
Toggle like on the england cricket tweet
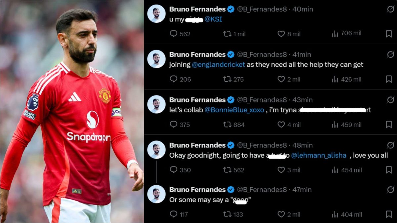click(x=281, y=79)
